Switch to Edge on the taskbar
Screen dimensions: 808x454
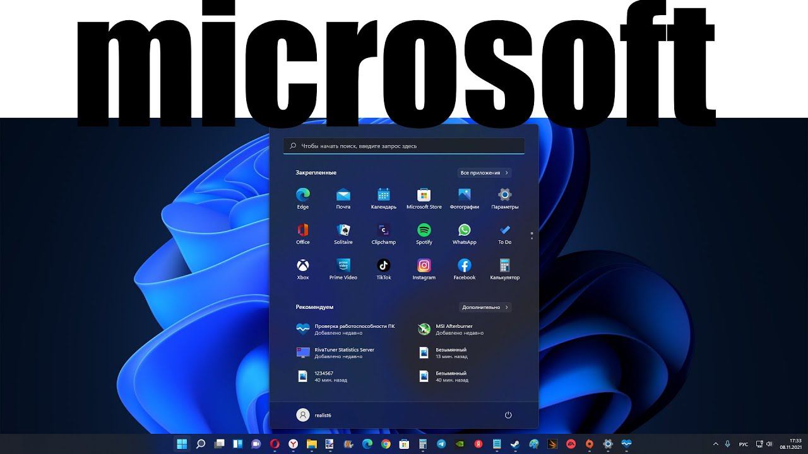click(367, 444)
